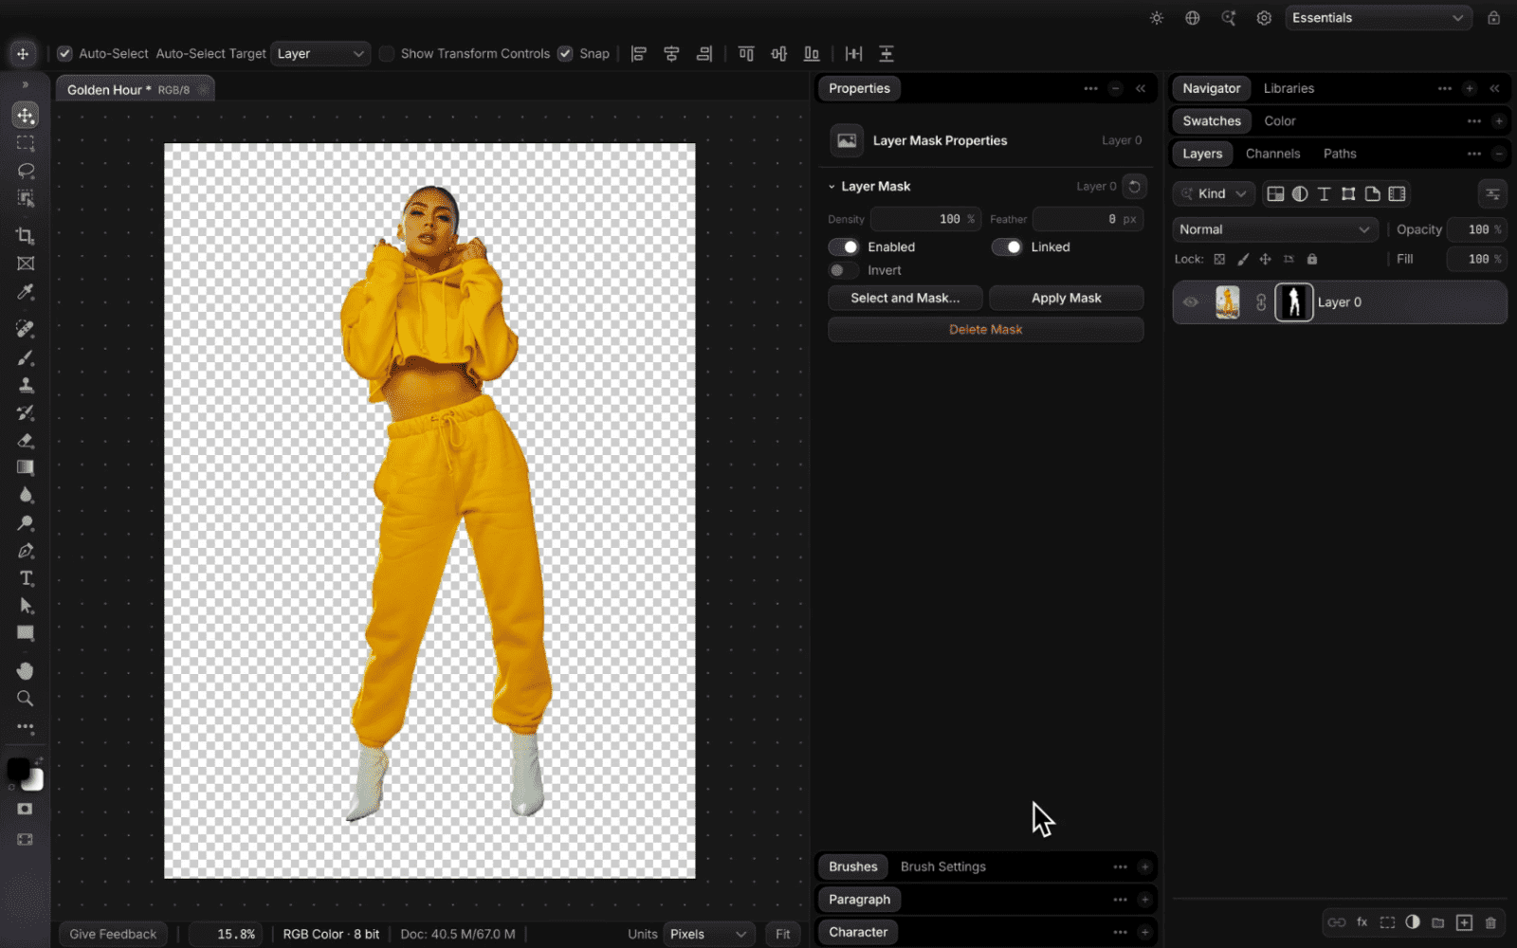Select the Eyedropper tool
1517x948 pixels.
coord(26,292)
